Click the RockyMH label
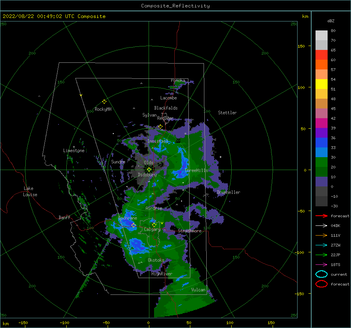This screenshot has height=328, width=351. [103, 109]
